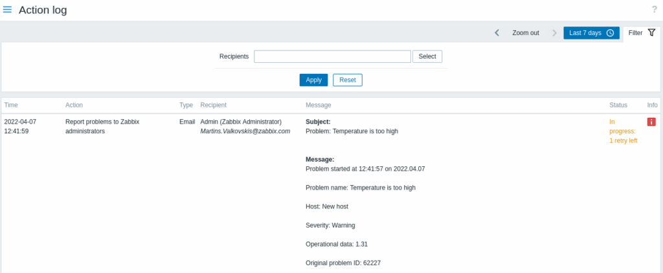Click Select button next to Recipients
This screenshot has height=273, width=663.
[427, 57]
